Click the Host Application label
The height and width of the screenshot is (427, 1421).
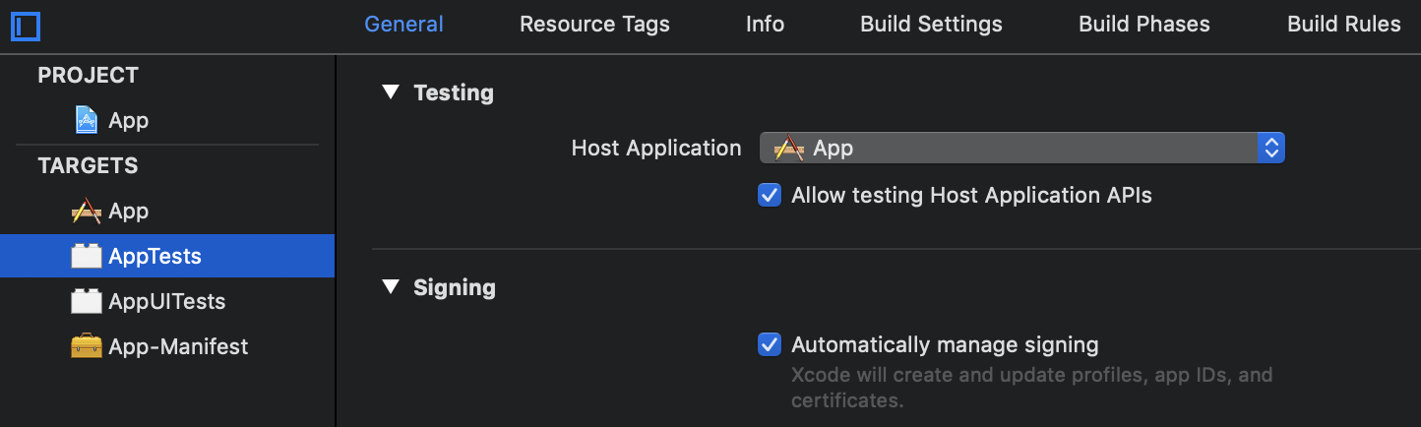(x=656, y=148)
